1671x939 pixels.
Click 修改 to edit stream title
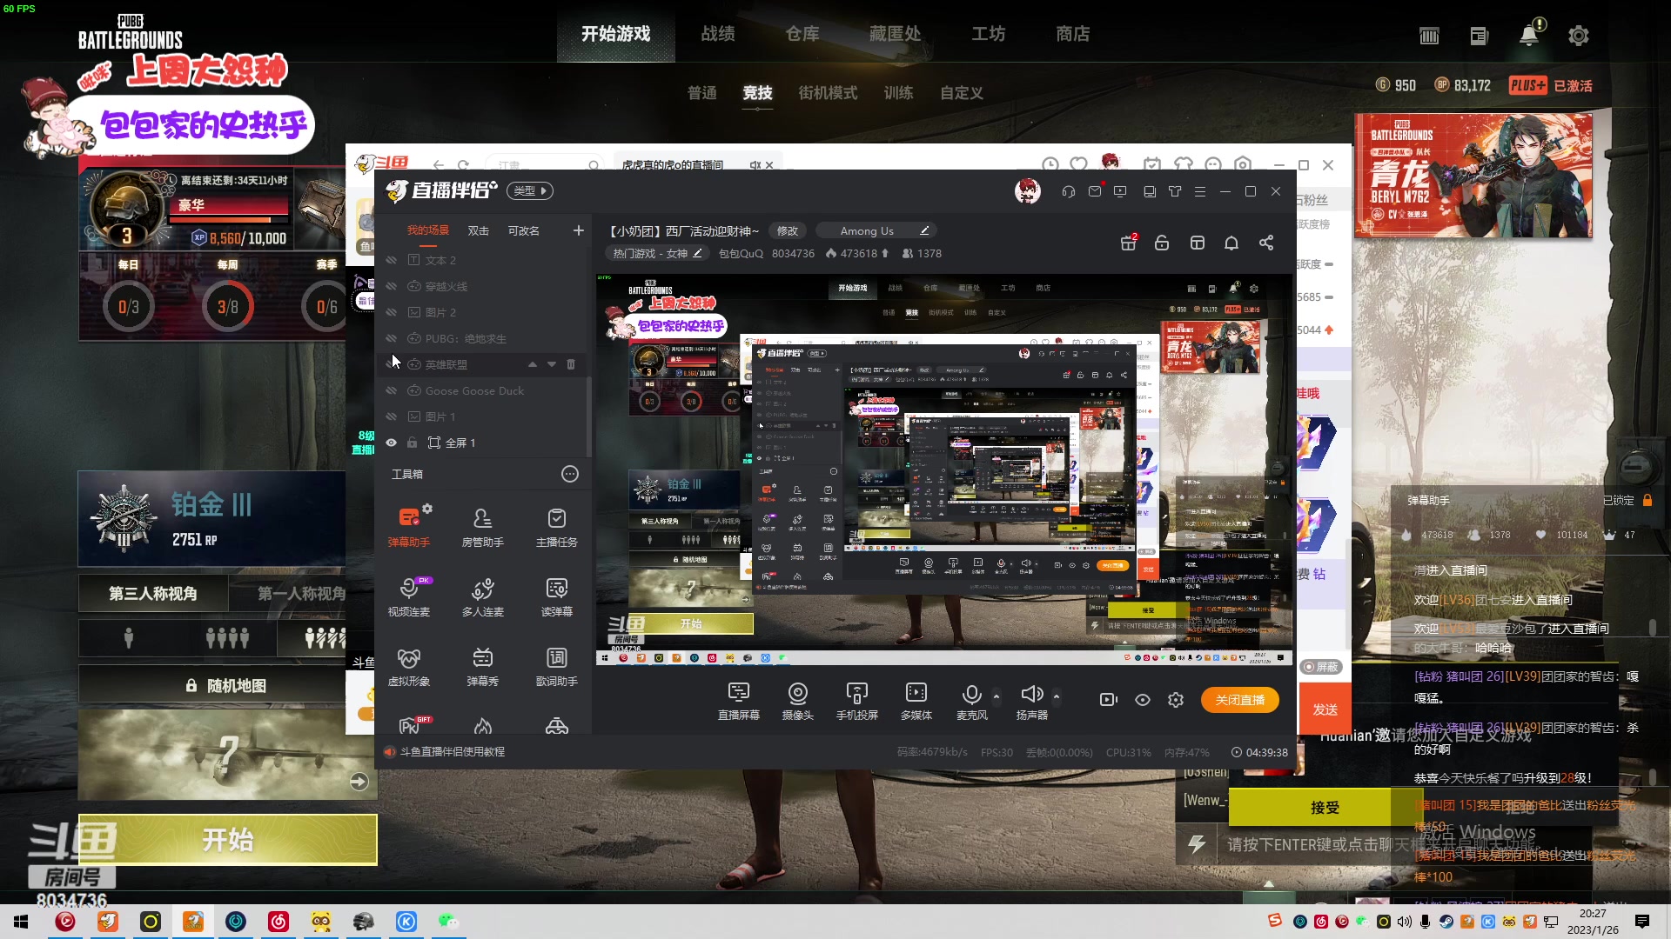788,230
